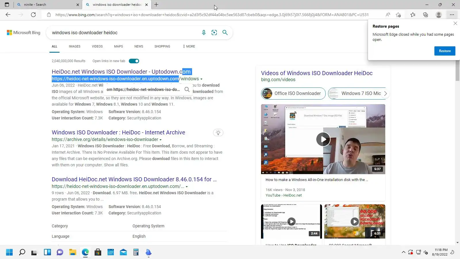Open Microsoft Store from the taskbar
The image size is (460, 259).
(x=98, y=252)
